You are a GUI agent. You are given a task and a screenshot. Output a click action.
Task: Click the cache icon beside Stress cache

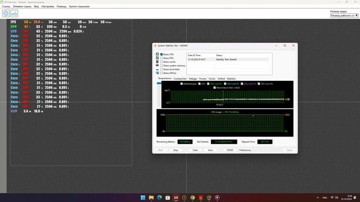(157, 62)
